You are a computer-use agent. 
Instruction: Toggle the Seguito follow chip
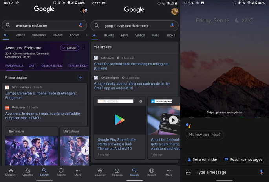pos(70,48)
